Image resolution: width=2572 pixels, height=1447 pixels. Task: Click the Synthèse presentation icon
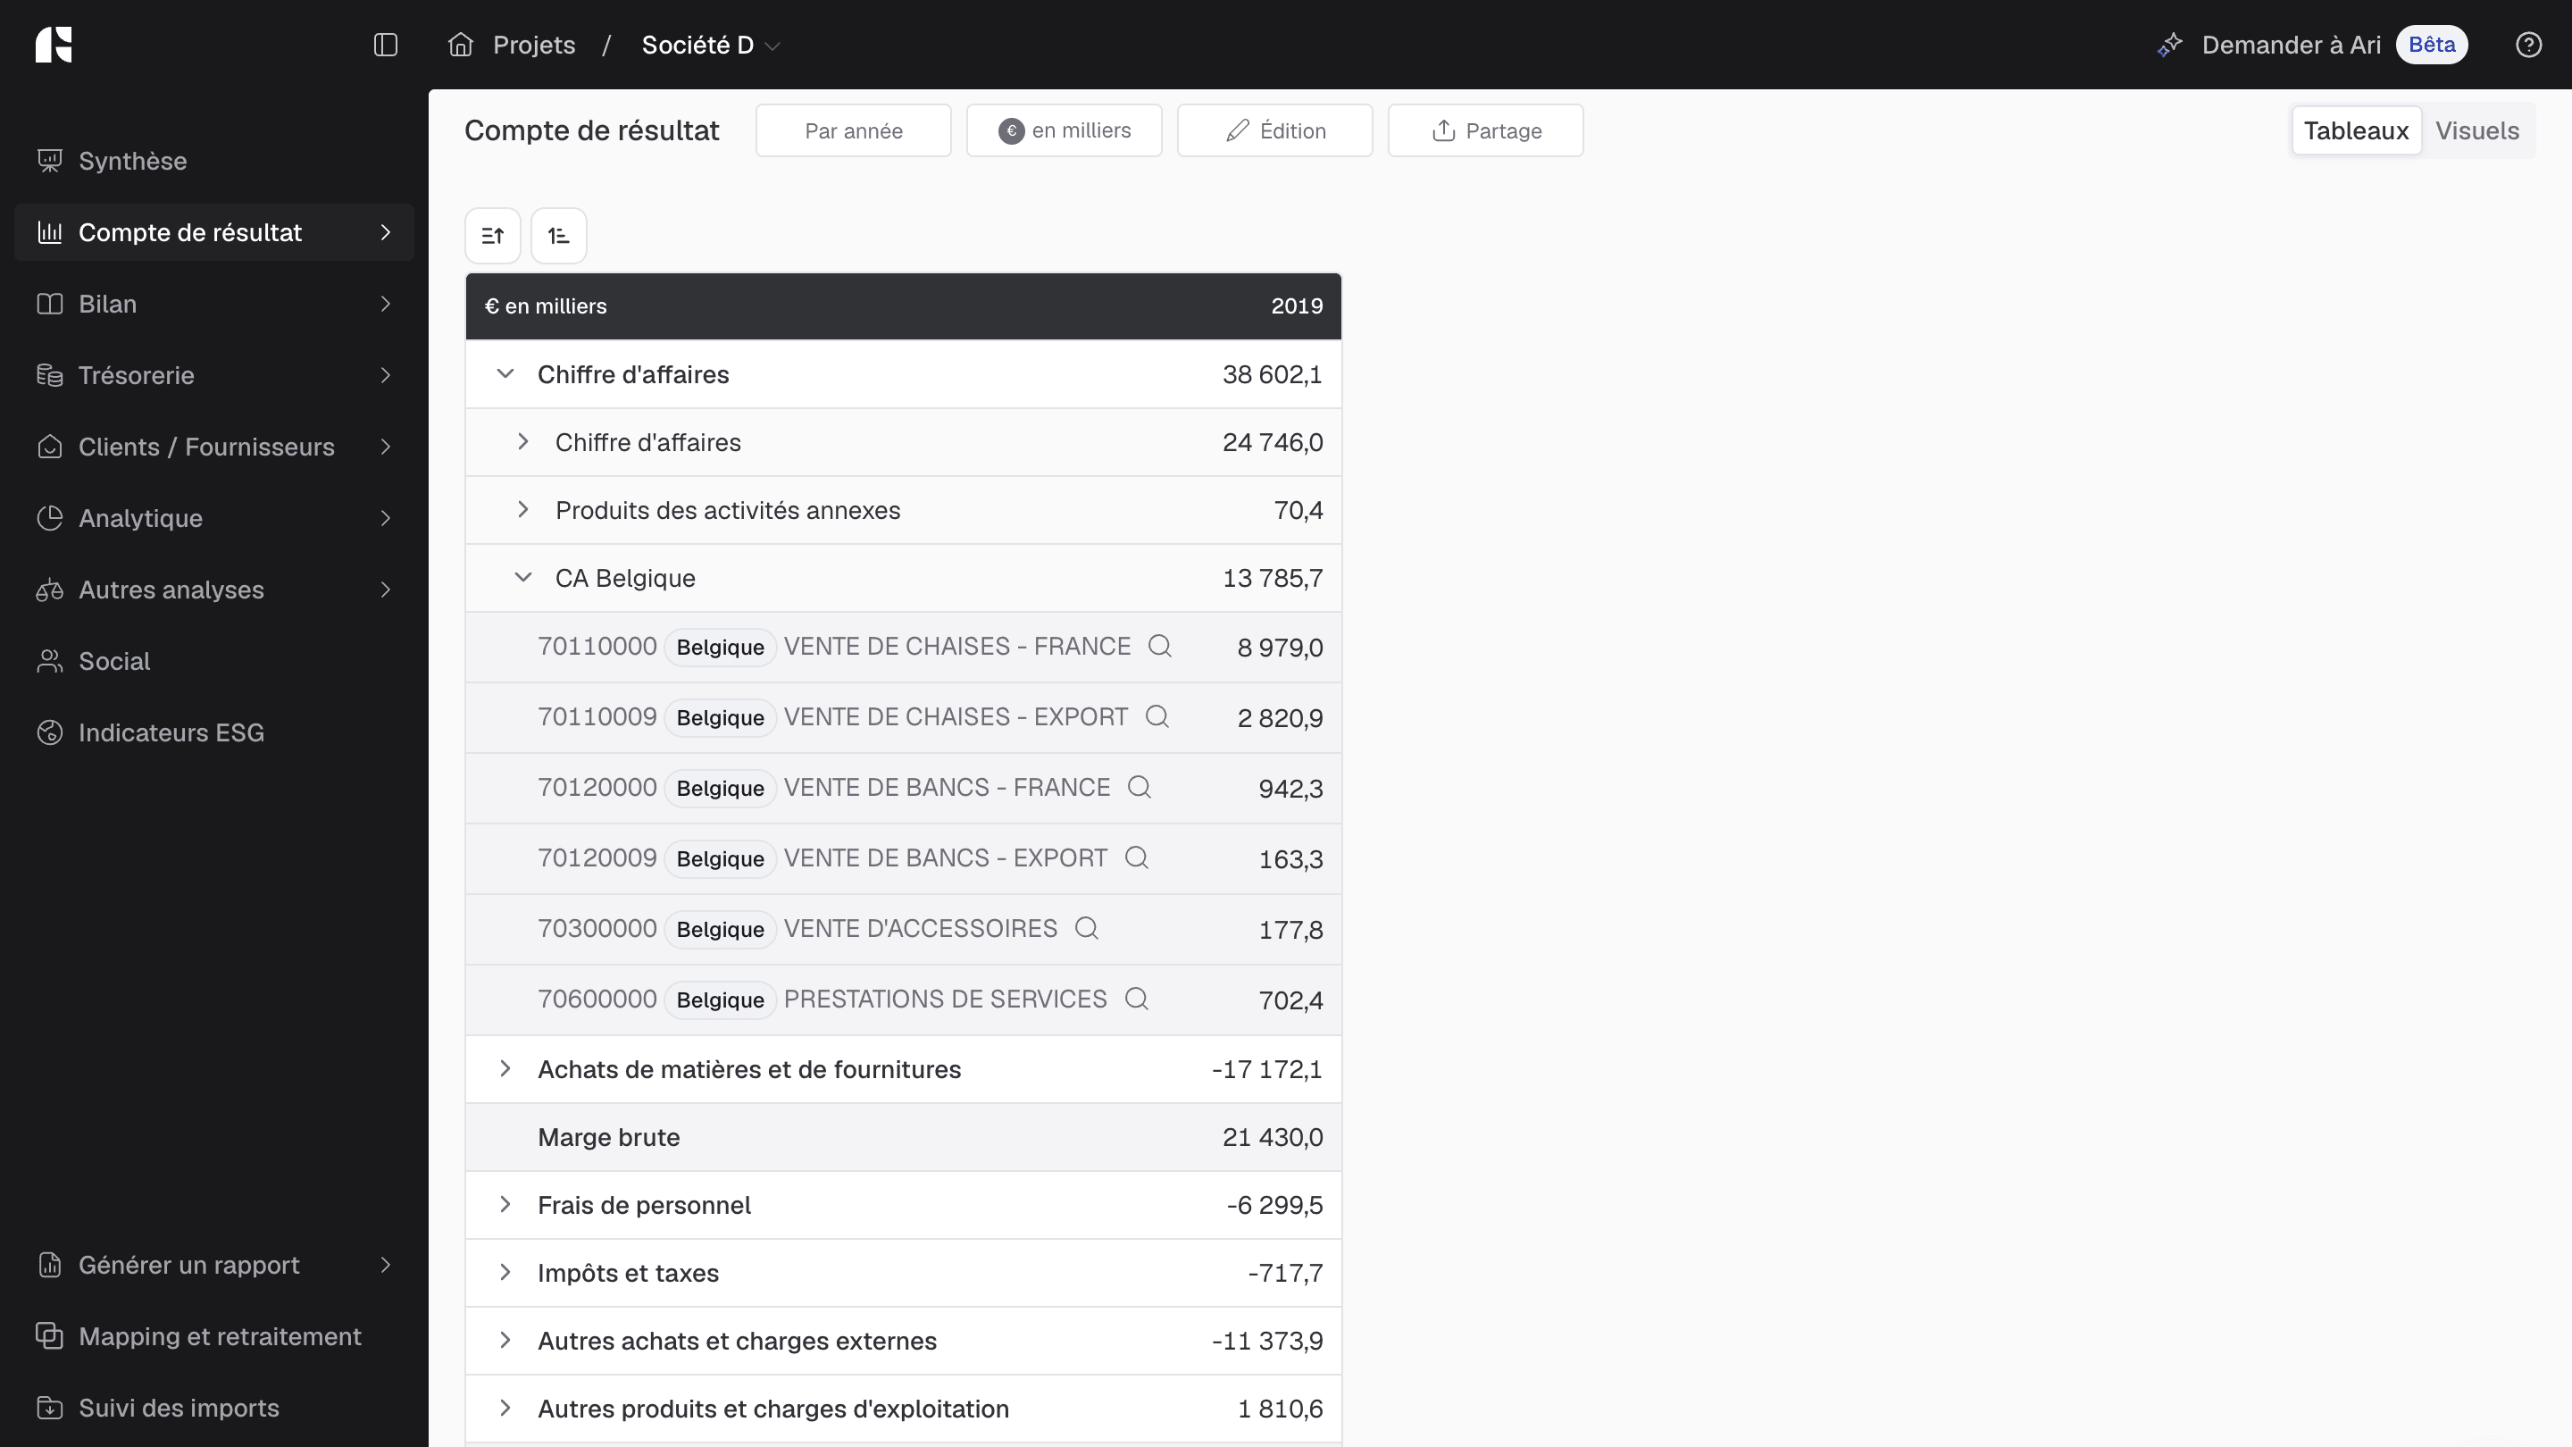coord(50,161)
